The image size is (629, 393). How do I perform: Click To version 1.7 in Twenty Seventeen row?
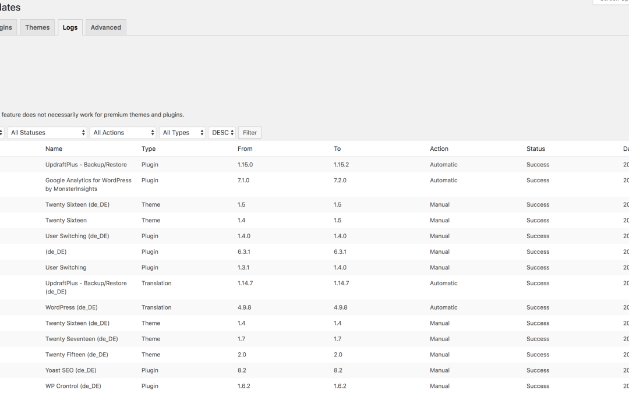337,339
